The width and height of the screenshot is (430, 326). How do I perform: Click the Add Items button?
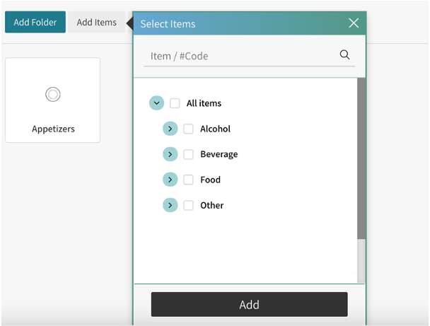click(x=96, y=22)
